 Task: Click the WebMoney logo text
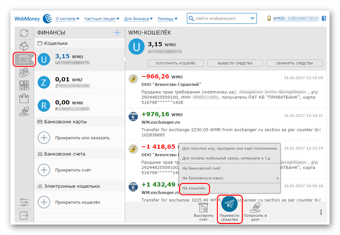27,19
